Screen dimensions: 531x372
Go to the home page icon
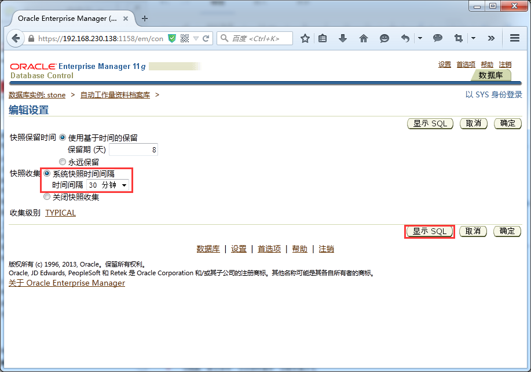(364, 38)
